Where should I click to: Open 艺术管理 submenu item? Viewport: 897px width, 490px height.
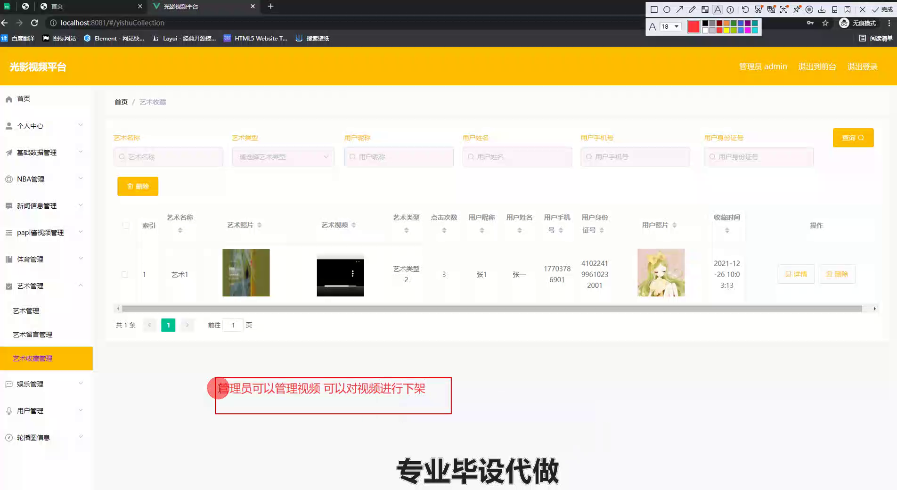[x=46, y=311]
